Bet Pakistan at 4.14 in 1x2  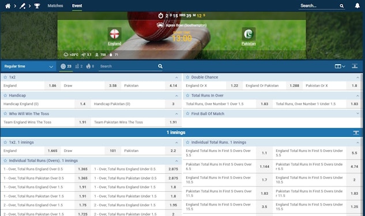tap(173, 85)
